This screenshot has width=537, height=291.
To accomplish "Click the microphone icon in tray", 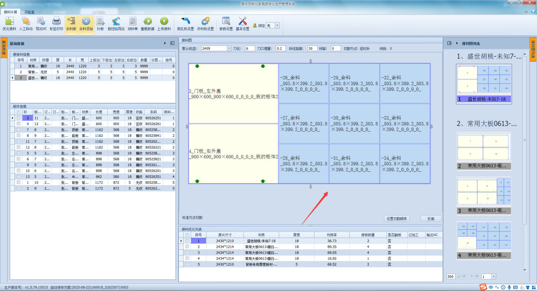I will [x=509, y=287].
